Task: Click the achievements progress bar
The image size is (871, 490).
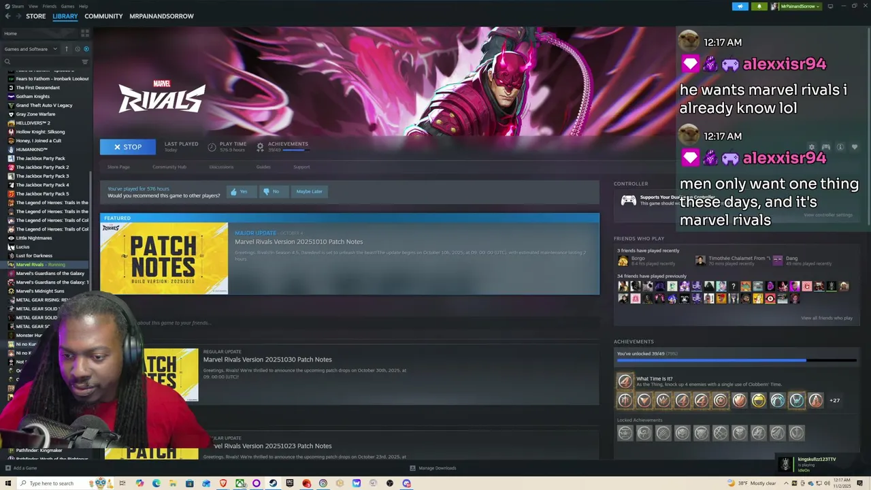Action: [736, 361]
